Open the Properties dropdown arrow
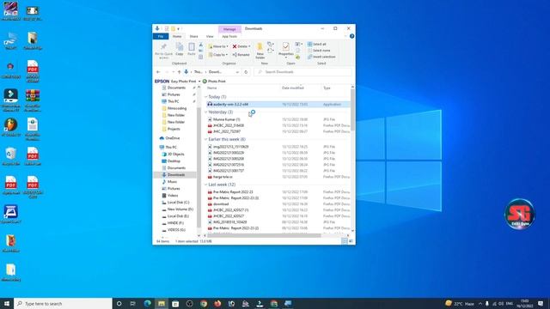Viewport: 550px width, 309px height. click(x=286, y=58)
